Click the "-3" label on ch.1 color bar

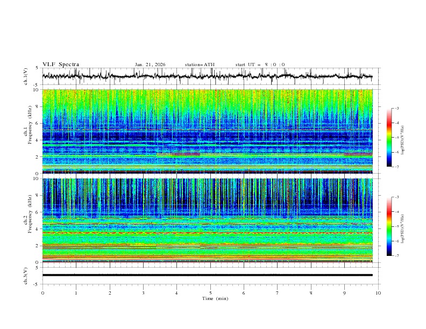396,108
